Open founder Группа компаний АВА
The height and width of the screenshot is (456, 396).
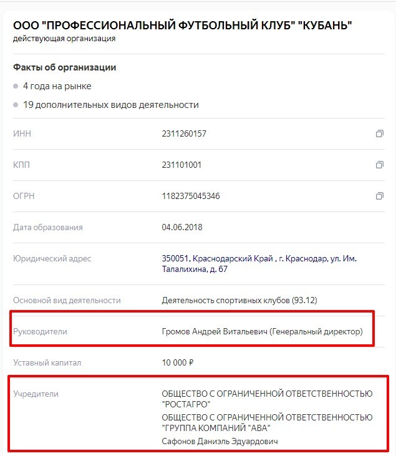pos(267,422)
